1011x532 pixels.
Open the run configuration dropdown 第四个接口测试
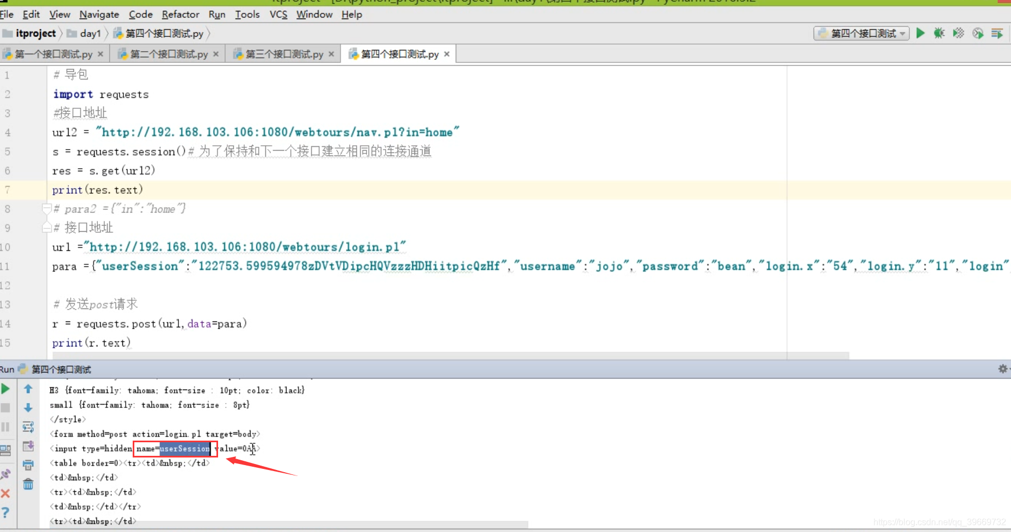862,33
